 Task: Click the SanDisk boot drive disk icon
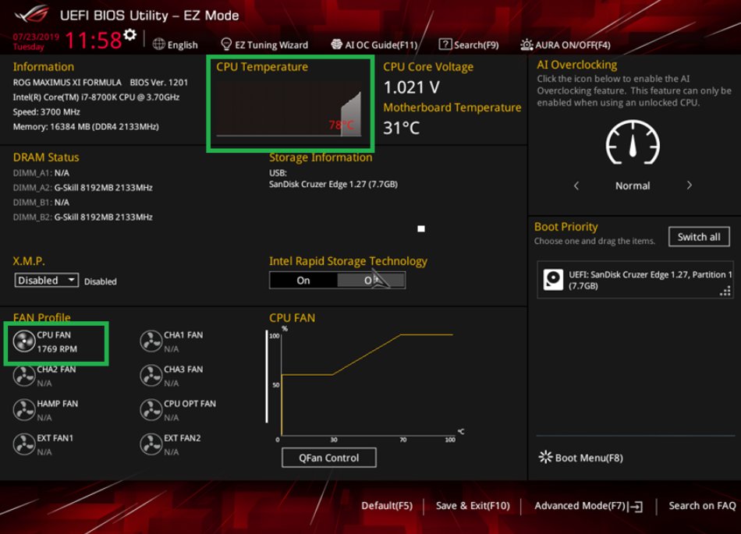tap(553, 280)
